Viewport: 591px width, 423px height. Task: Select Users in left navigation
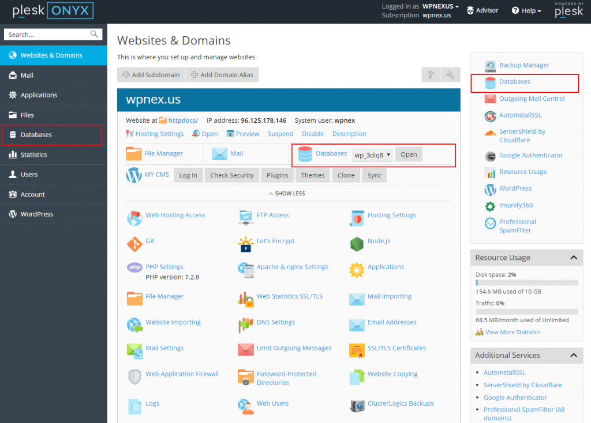tap(54, 174)
